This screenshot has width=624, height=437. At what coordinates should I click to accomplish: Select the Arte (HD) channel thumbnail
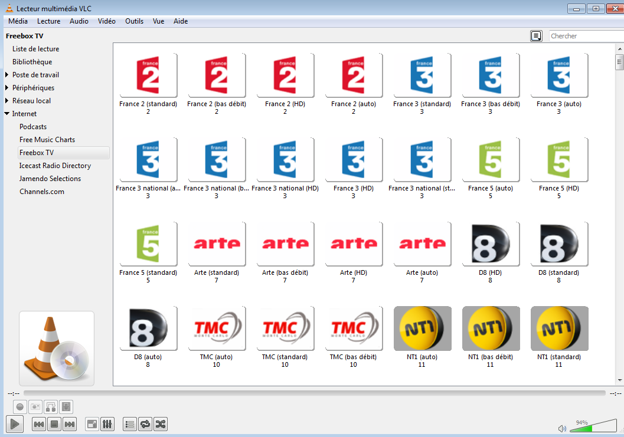coord(354,244)
